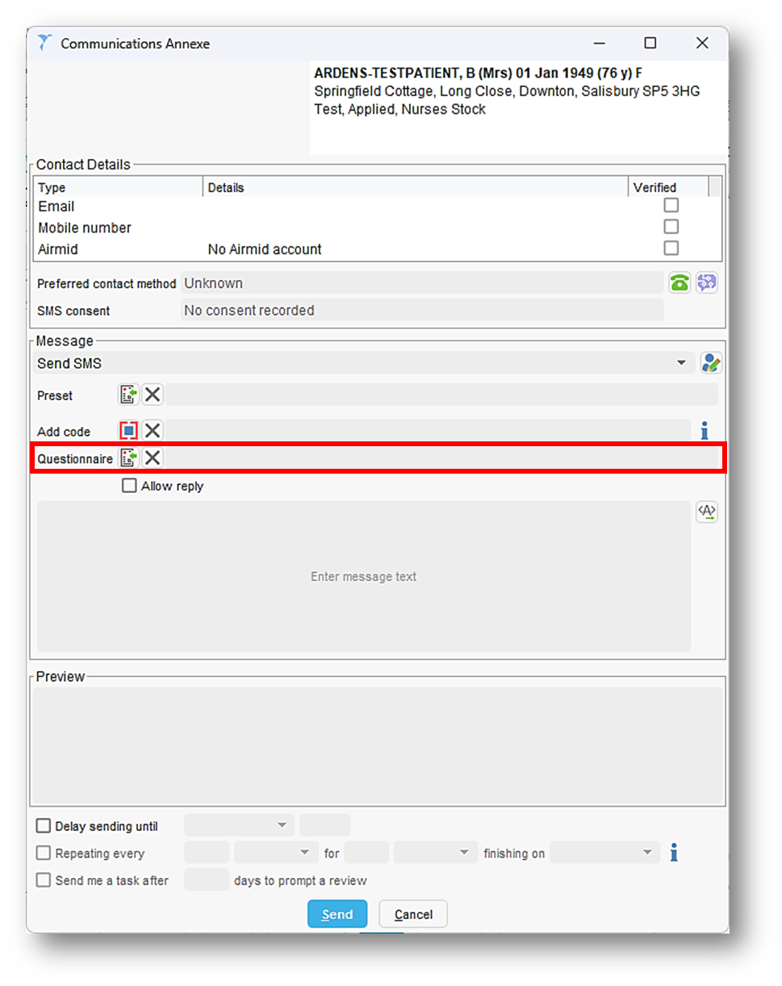
Task: Tick the Email Verified checkbox
Action: [x=671, y=206]
